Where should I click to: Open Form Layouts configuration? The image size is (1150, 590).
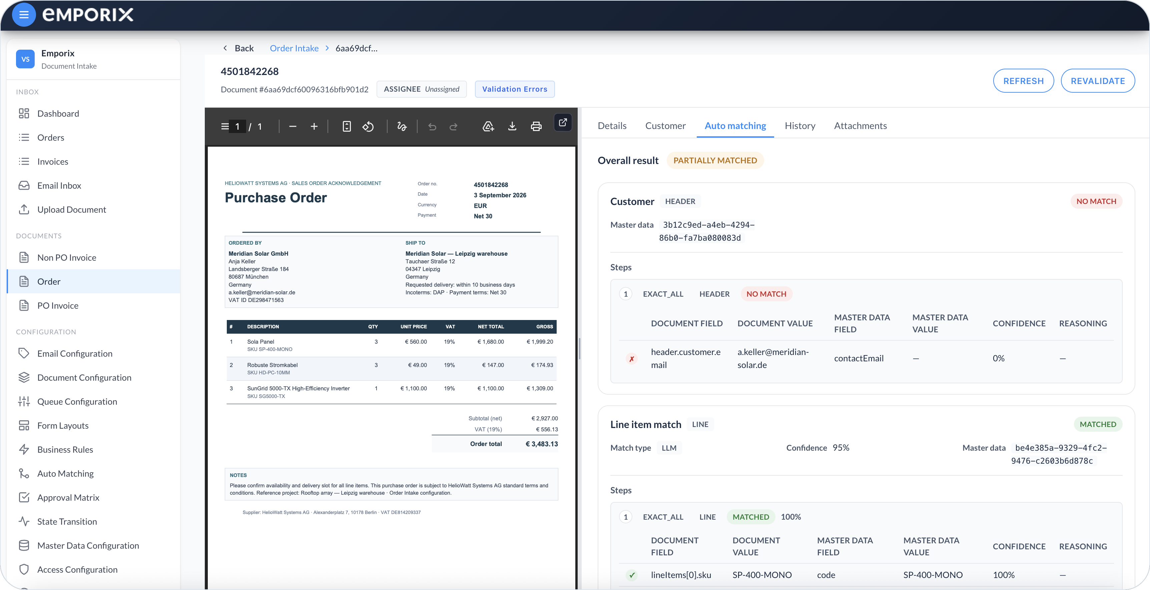(93, 425)
